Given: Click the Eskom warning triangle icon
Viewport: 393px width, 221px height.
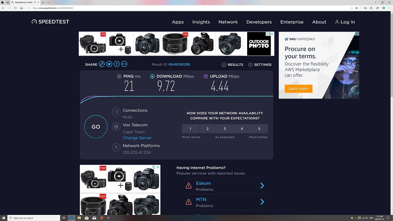Looking at the screenshot, I should click(x=188, y=186).
